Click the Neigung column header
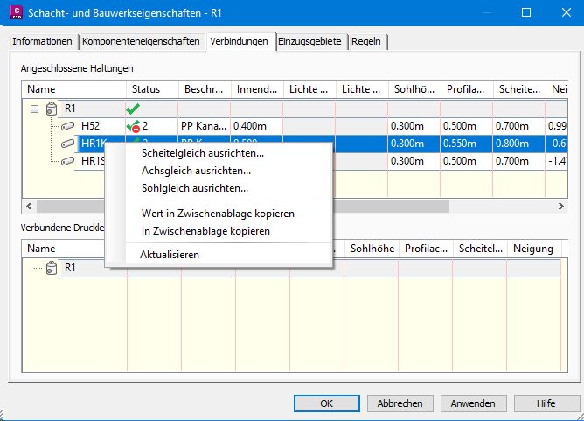The height and width of the screenshot is (421, 584). pyautogui.click(x=534, y=249)
